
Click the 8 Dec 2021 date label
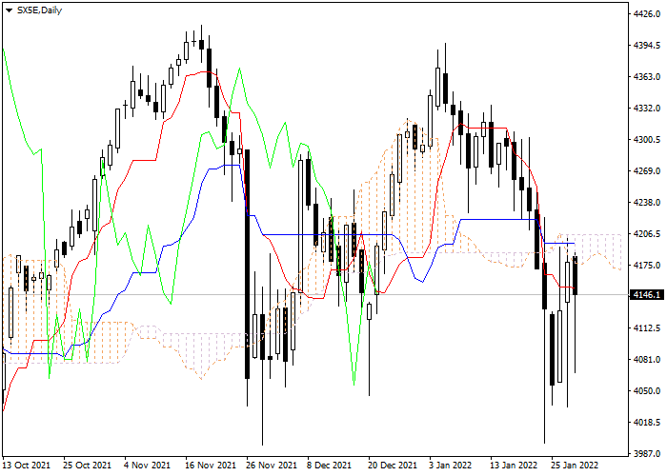click(x=330, y=465)
